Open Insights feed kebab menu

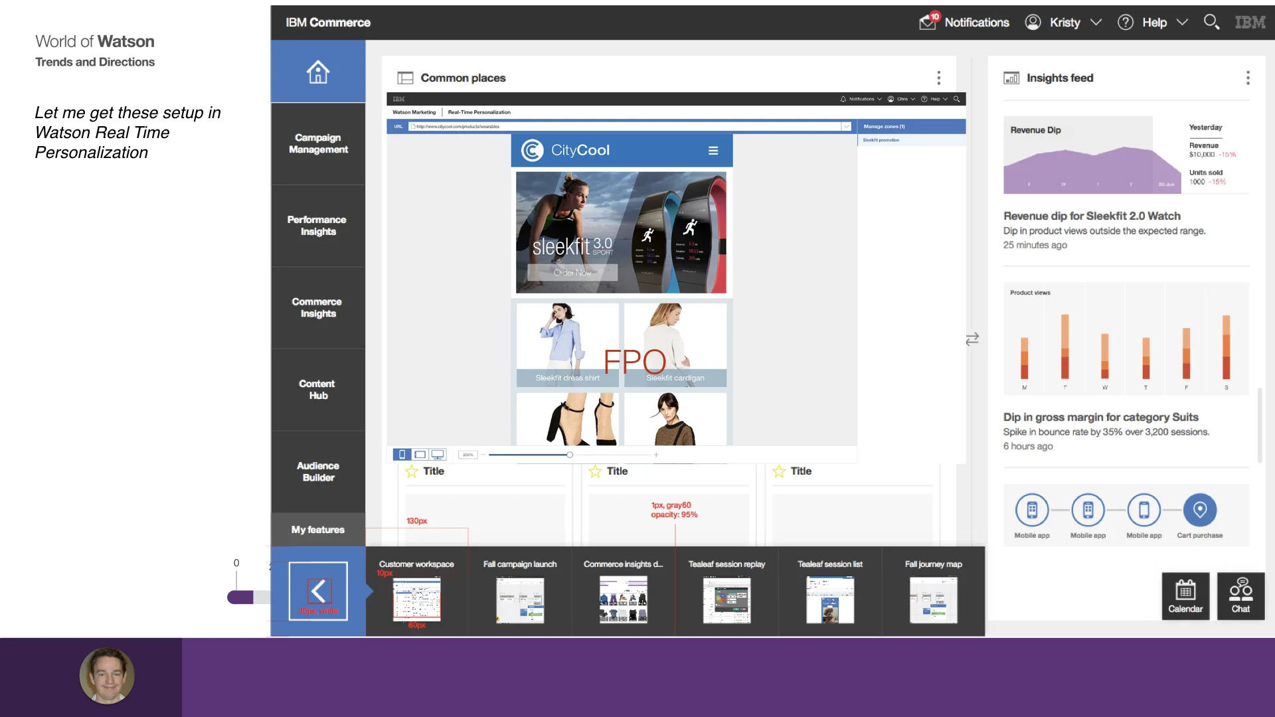1248,78
